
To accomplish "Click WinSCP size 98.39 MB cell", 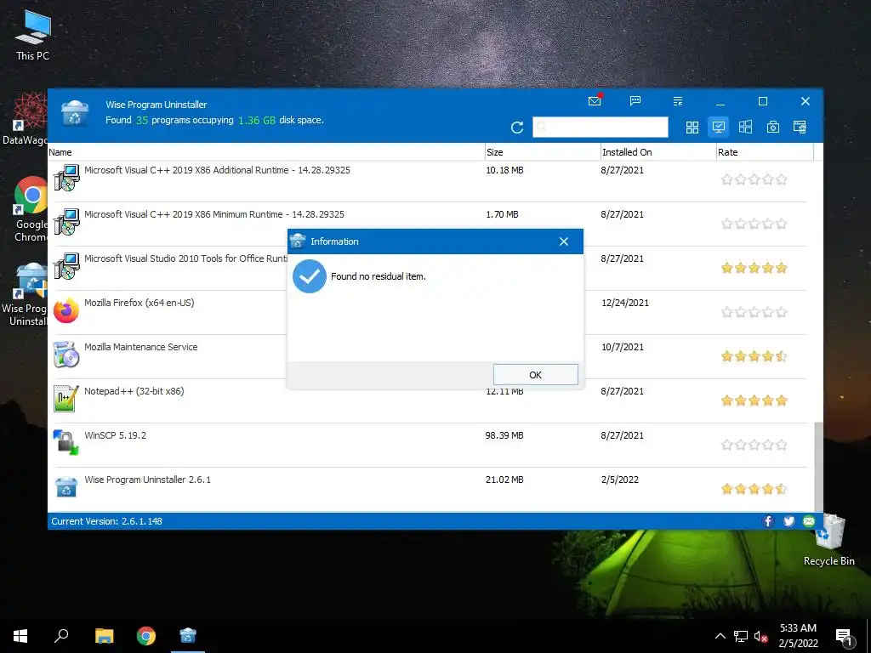I will 504,435.
